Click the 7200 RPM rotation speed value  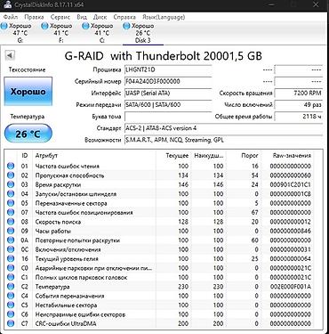click(x=299, y=93)
